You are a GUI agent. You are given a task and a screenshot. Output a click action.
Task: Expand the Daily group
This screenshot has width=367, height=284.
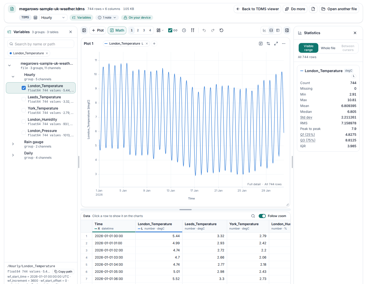[x=13, y=155]
